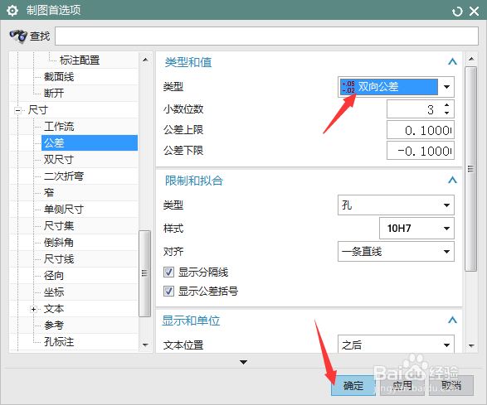Close the 制图首选项 dialog

coord(474,12)
